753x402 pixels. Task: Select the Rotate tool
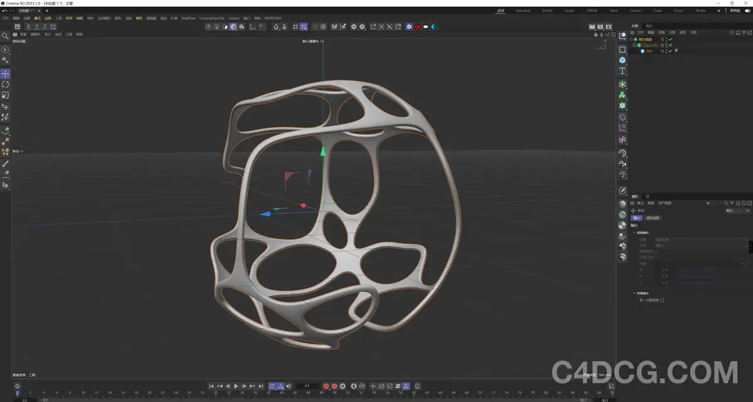pyautogui.click(x=5, y=85)
